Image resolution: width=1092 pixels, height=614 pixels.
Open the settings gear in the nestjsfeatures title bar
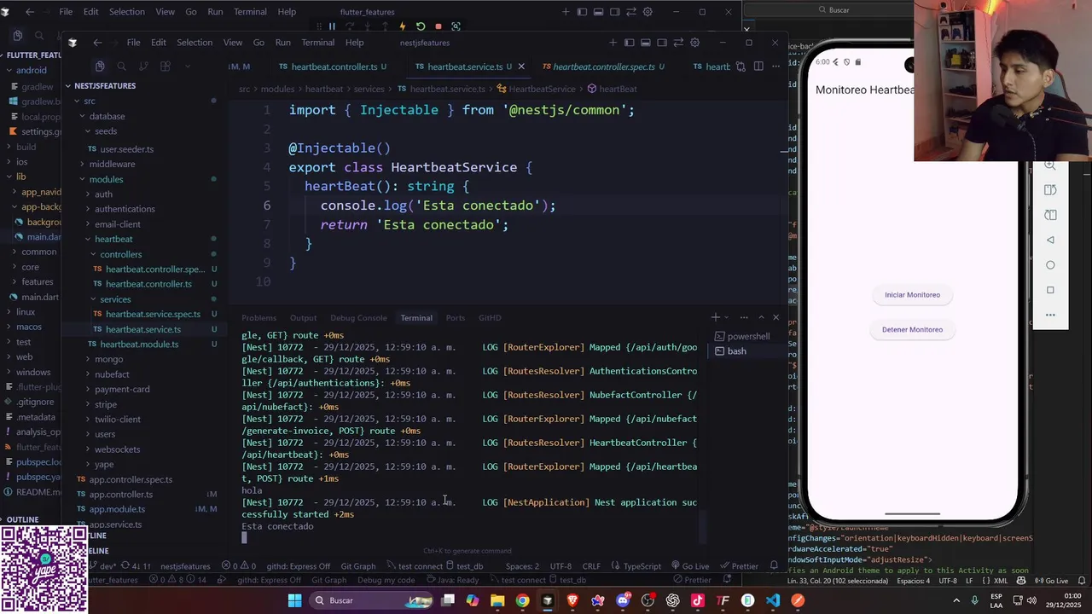tap(694, 43)
